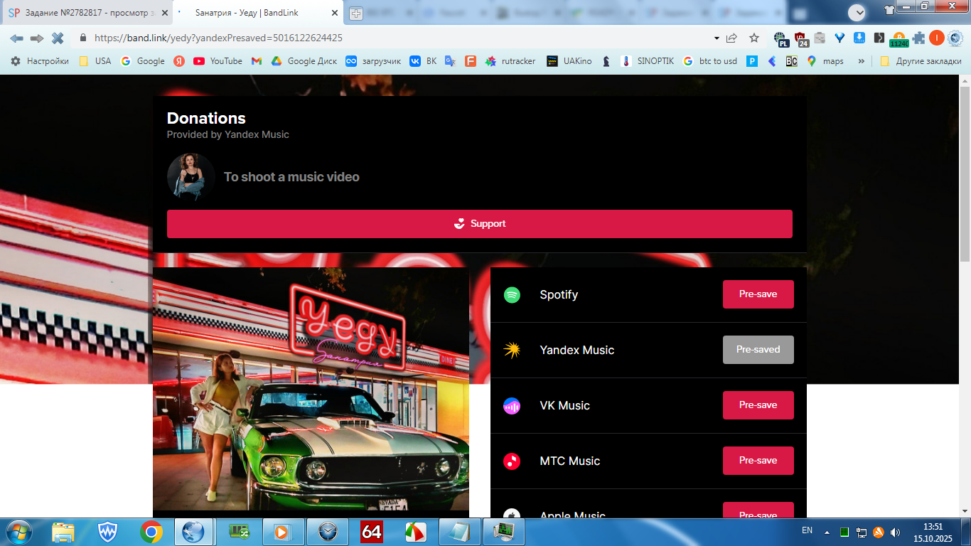Stop loading the page
This screenshot has width=971, height=546.
click(58, 38)
